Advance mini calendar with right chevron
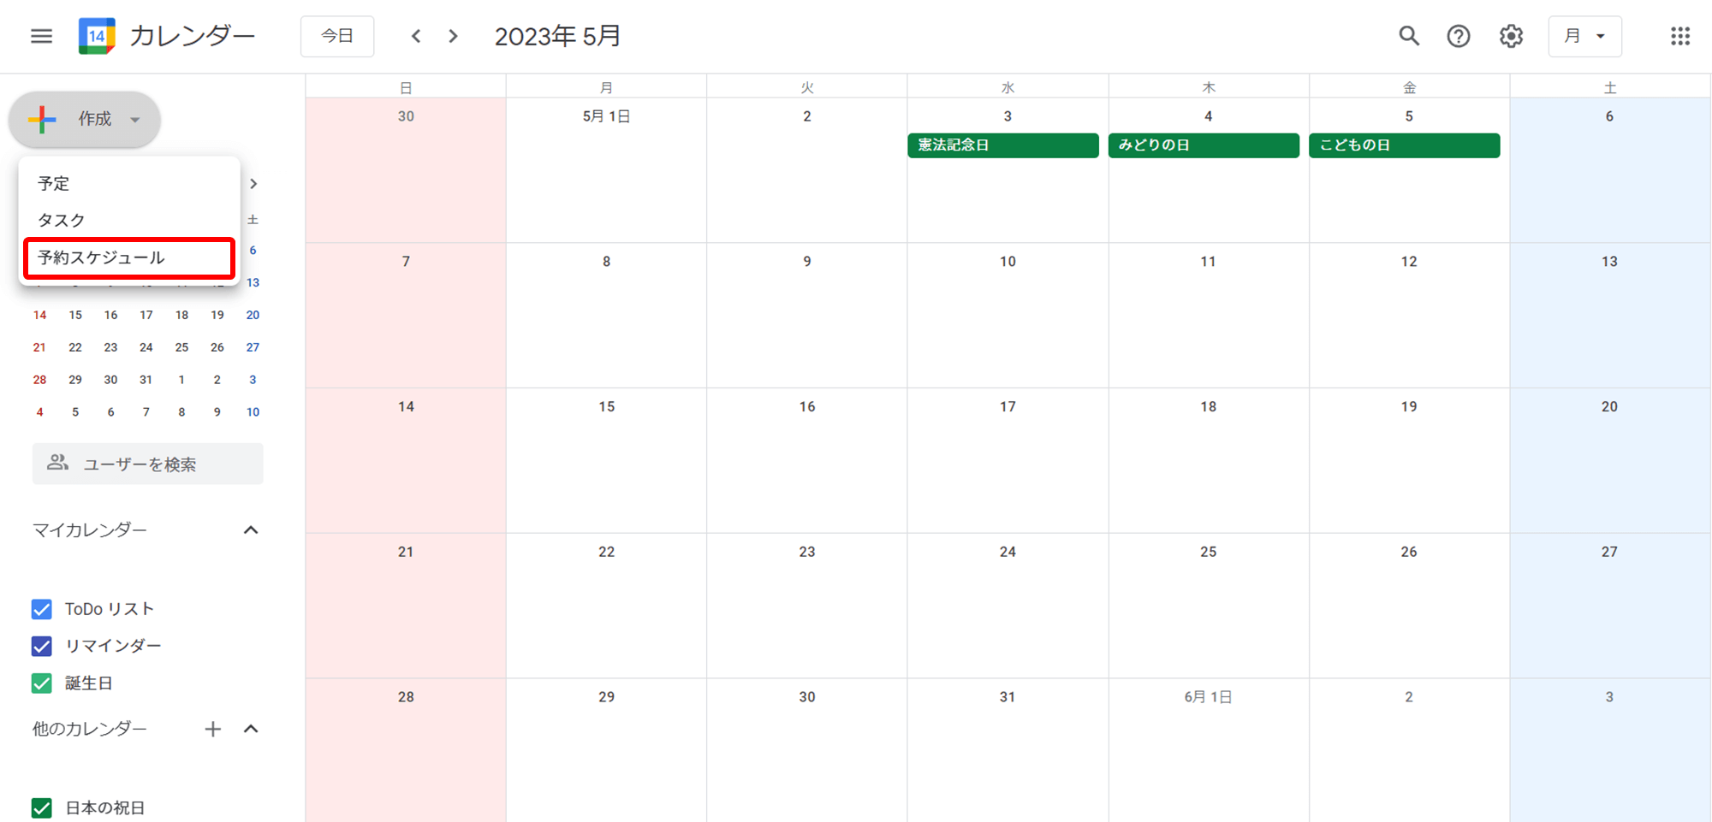The height and width of the screenshot is (822, 1712). [253, 183]
